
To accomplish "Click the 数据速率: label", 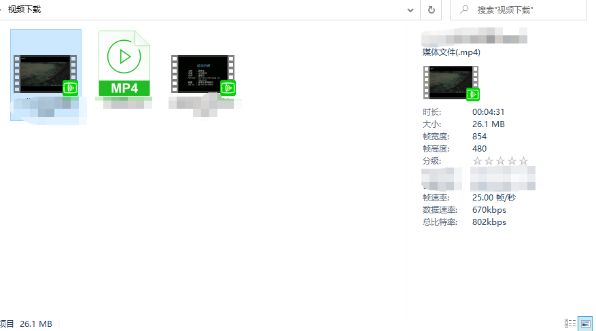I will pyautogui.click(x=440, y=210).
